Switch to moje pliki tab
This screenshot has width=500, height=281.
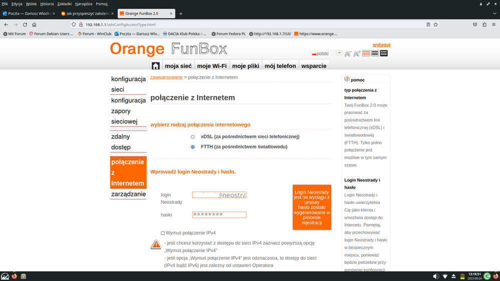246,65
